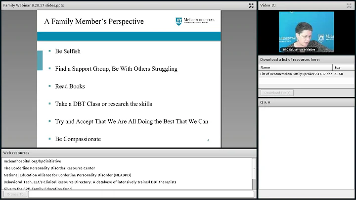This screenshot has width=356, height=200.
Task: Click the 21 KB file size cell
Action: pos(339,74)
